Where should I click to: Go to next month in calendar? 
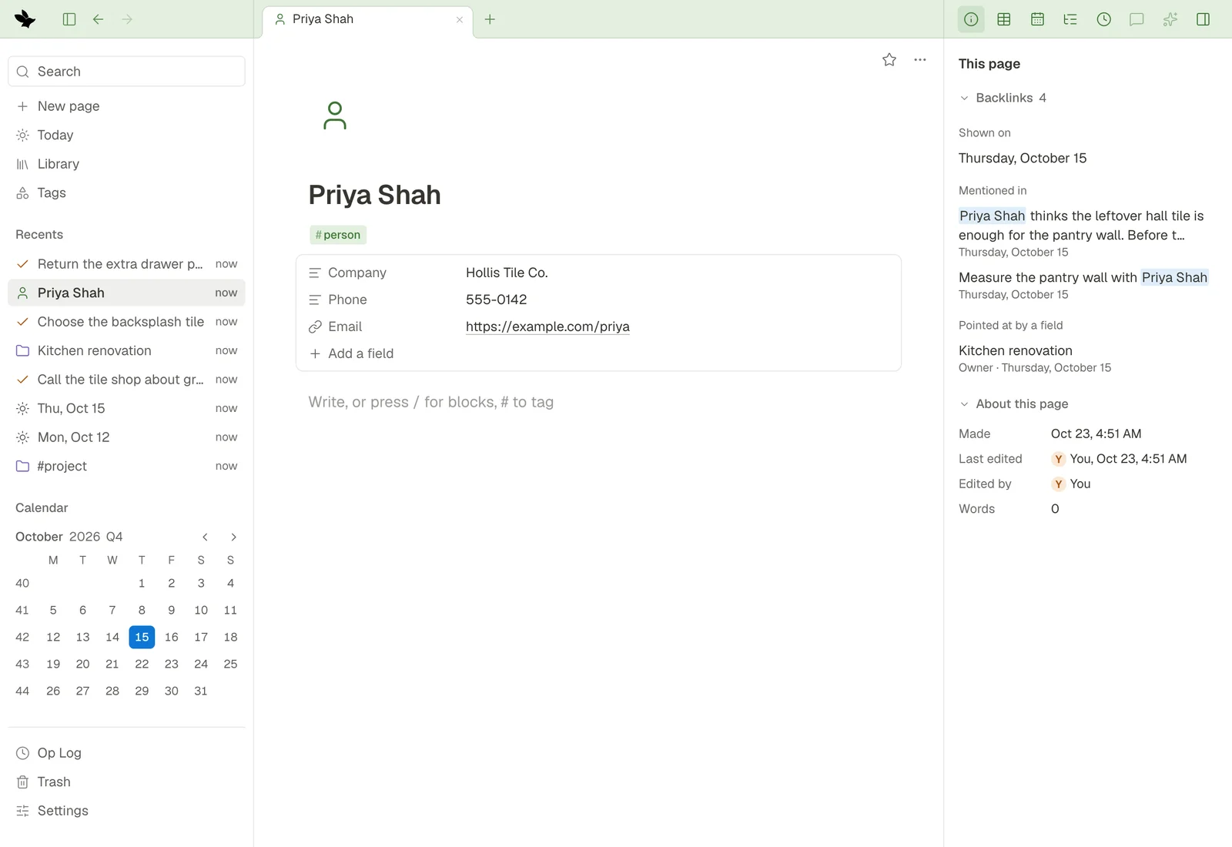click(x=233, y=537)
